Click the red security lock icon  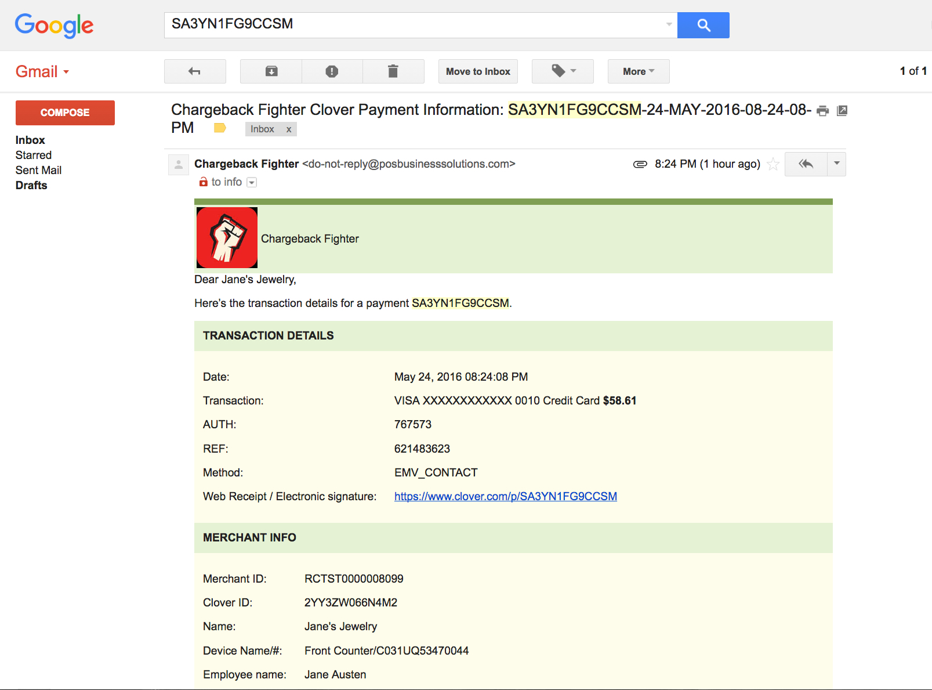[x=203, y=182]
